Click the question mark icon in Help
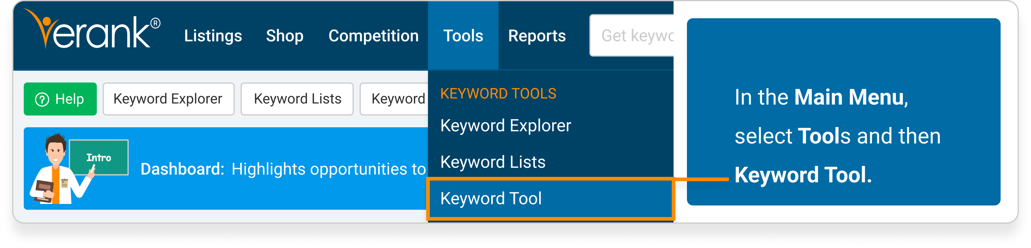 tap(42, 99)
